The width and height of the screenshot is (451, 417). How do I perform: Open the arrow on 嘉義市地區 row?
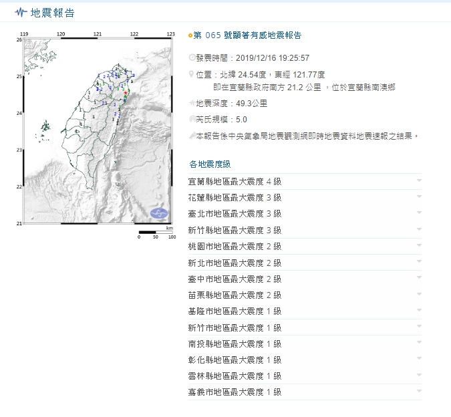click(418, 392)
